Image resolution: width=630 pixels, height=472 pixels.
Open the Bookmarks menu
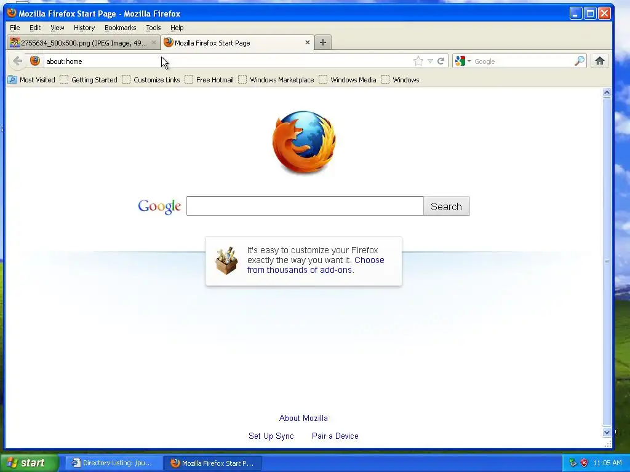[120, 28]
